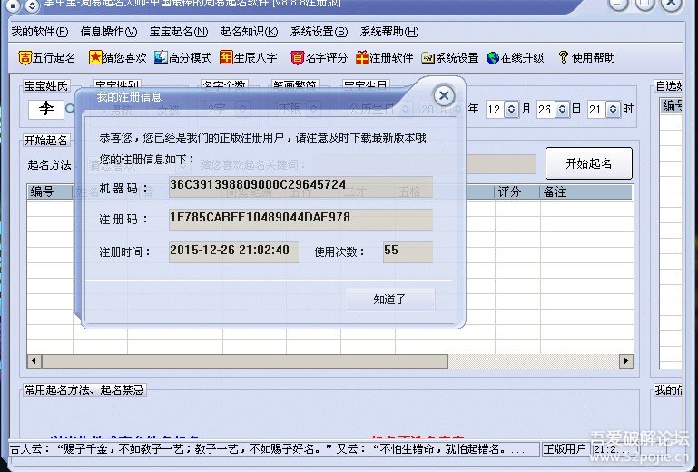Open the 宝宝起名(N) menu
Screen dimensions: 698x472
(179, 32)
